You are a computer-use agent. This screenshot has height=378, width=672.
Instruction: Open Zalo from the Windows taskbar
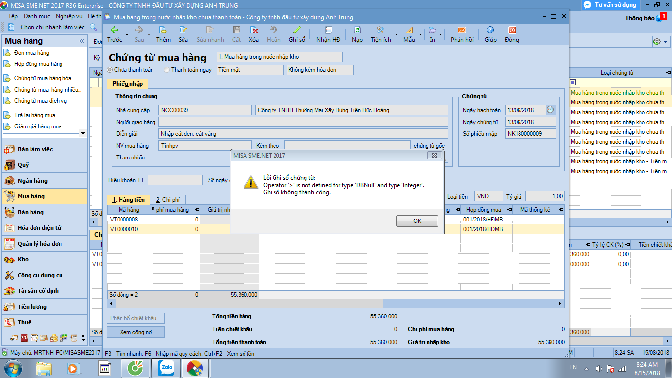(x=166, y=368)
